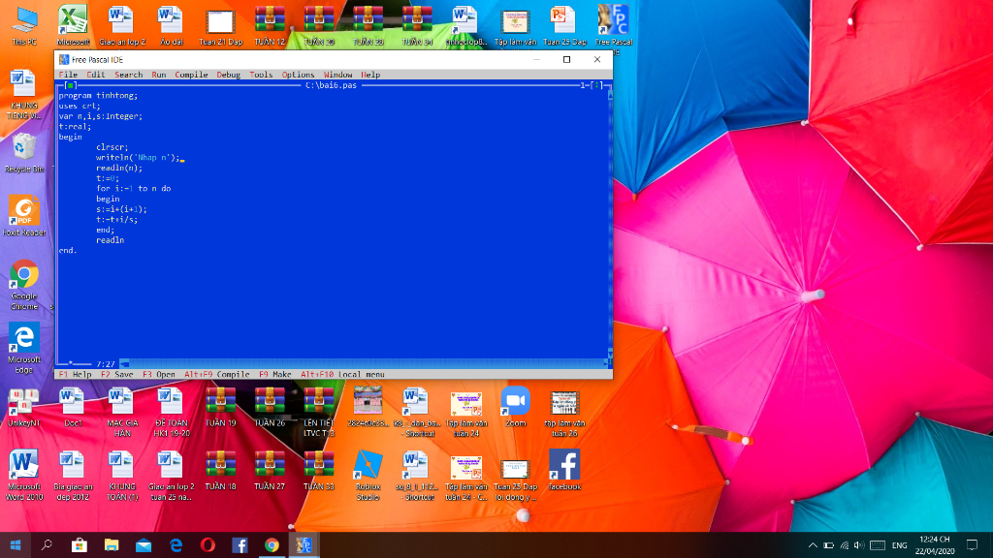Select the 'Bia giao an dep 2012' document
993x558 pixels.
click(73, 475)
